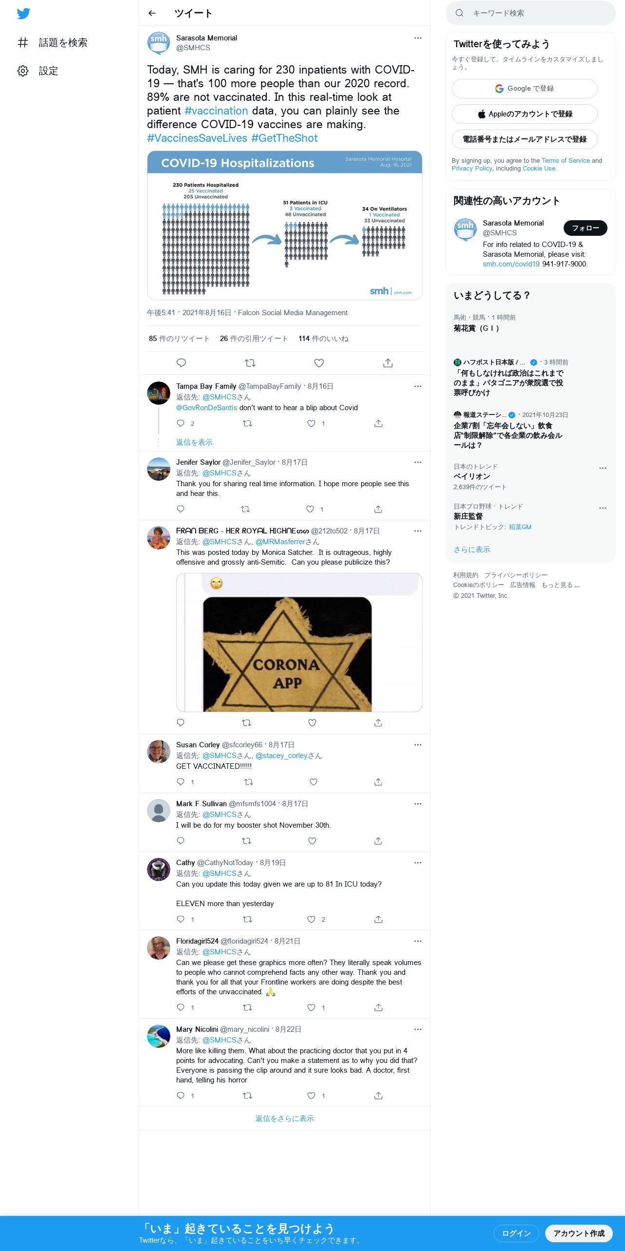Show more replies with 返信をさらに表示
Screen dimensions: 625x1251
coord(285,1118)
